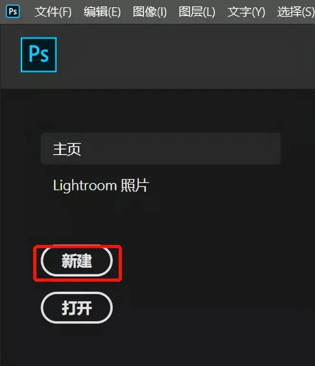Choose the Layer menu labeled 图层(L)
The image size is (315, 366).
tap(197, 12)
